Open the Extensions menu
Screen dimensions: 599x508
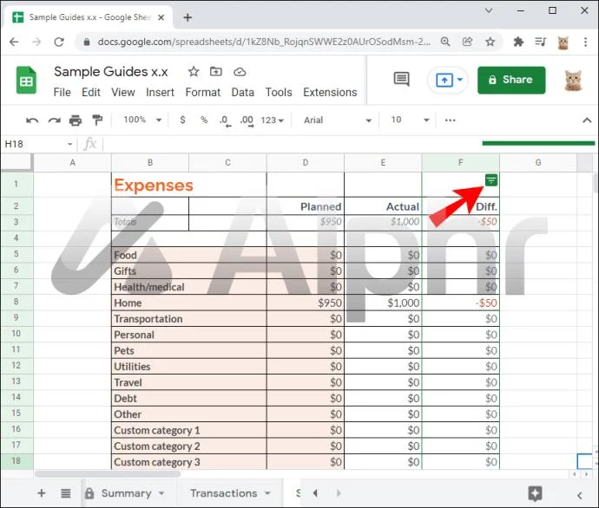[x=330, y=92]
